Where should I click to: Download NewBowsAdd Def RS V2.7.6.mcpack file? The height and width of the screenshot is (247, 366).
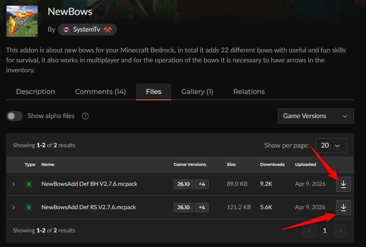pos(343,207)
